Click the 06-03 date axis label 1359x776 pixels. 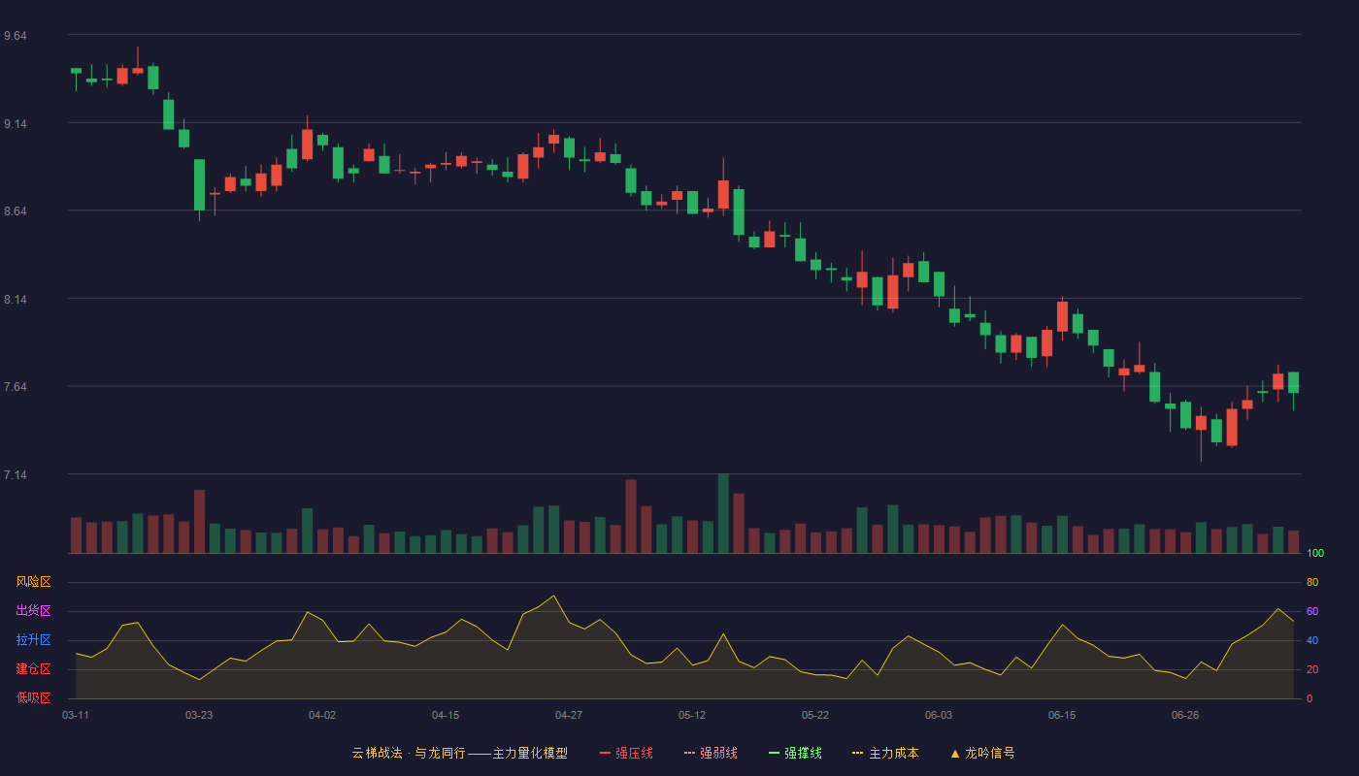click(939, 715)
